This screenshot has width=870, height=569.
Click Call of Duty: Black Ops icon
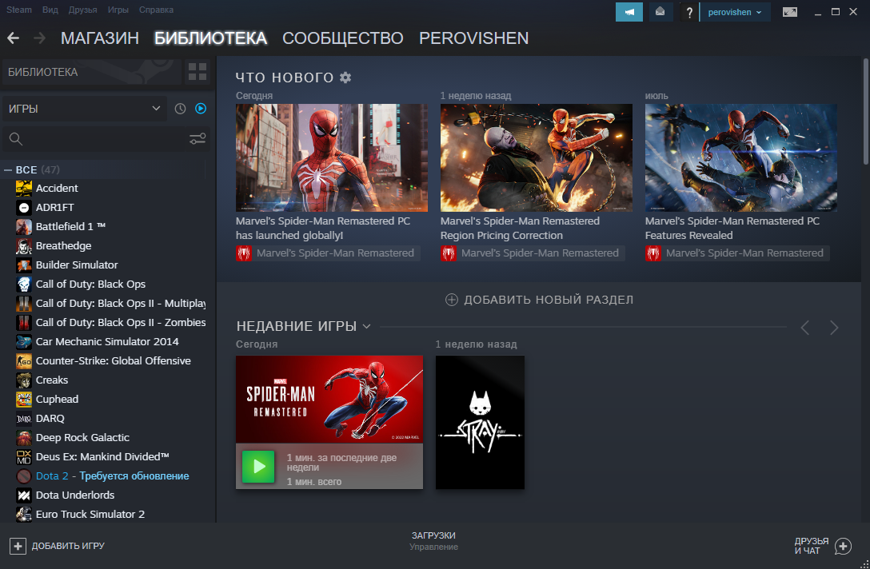24,284
